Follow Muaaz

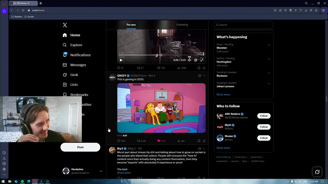click(264, 138)
